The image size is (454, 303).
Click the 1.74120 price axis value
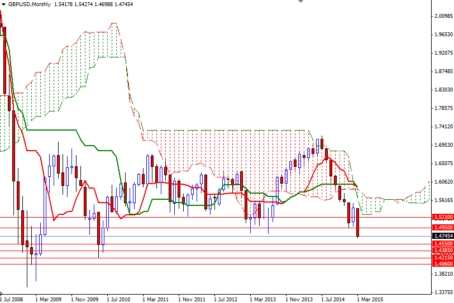click(x=443, y=127)
